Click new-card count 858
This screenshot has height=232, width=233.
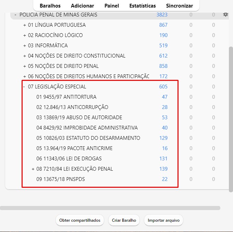point(163,66)
